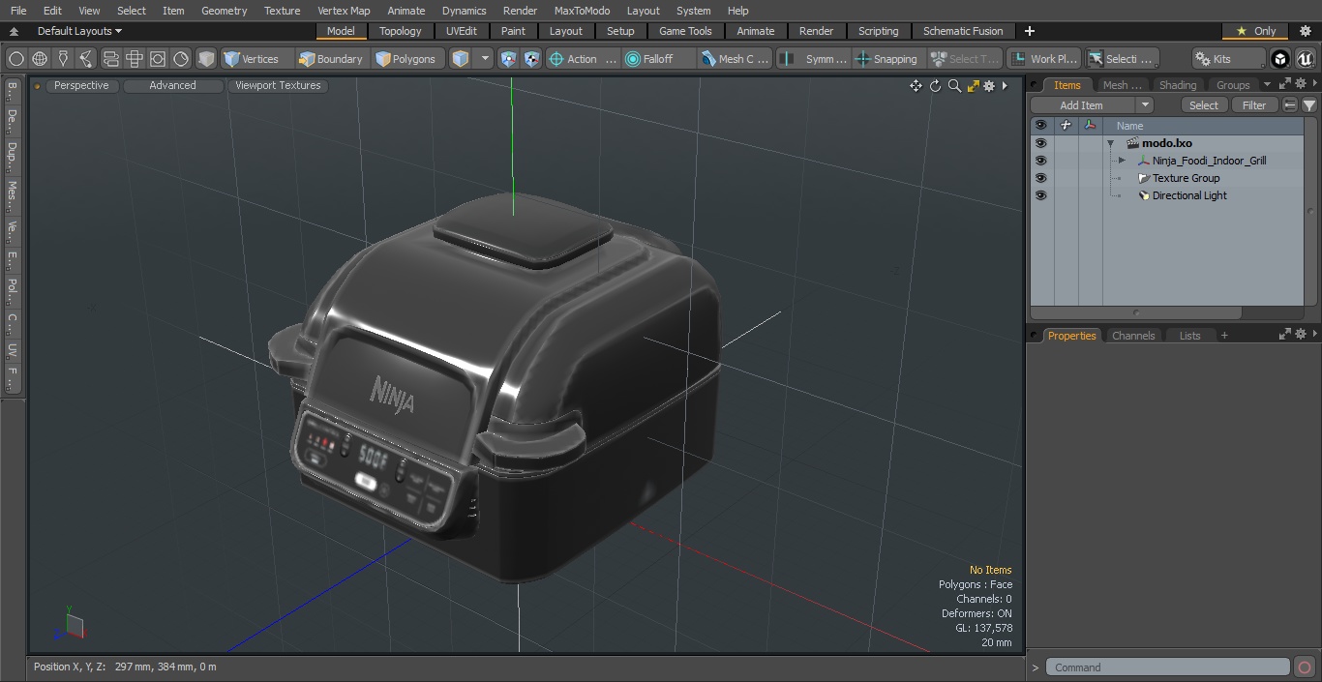Click the viewport zoom magnifier icon
The width and height of the screenshot is (1322, 682).
954,86
